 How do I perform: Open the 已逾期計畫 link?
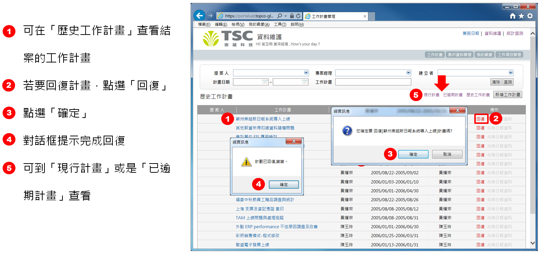(x=453, y=95)
